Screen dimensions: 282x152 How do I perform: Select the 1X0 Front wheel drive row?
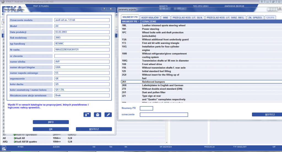[201, 64]
